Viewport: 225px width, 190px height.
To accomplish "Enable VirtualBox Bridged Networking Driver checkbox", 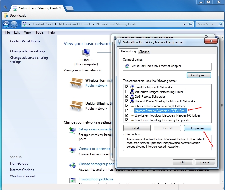I will click(x=127, y=91).
